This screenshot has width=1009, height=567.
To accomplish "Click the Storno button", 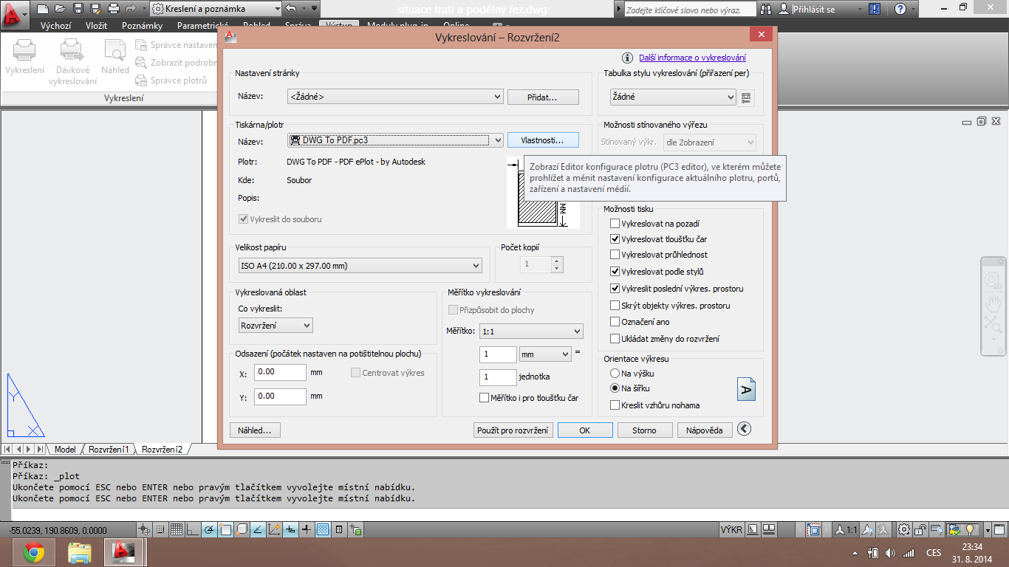I will [644, 430].
